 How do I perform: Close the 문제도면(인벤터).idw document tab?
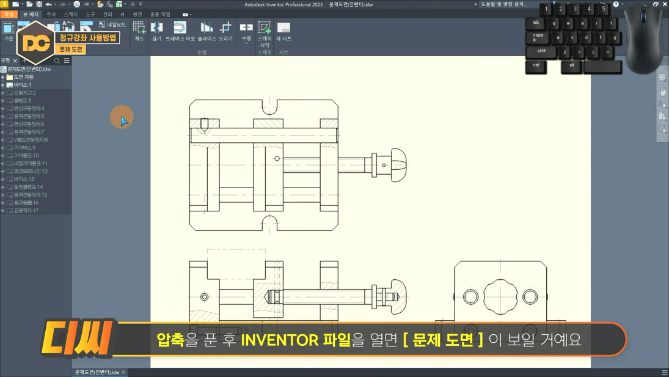[123, 372]
